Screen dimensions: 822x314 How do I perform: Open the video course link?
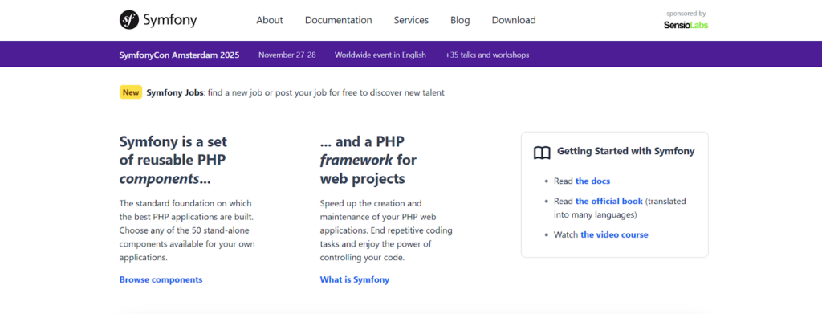(614, 234)
